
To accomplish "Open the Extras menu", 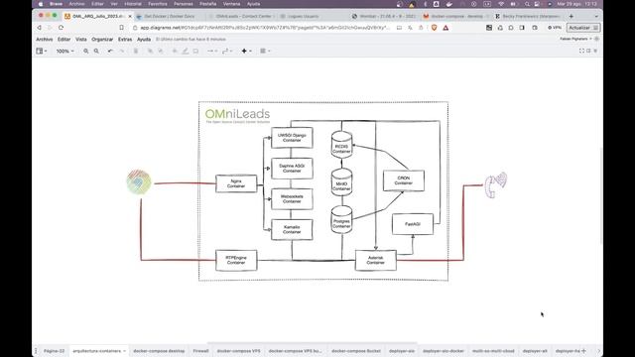I will tap(125, 40).
